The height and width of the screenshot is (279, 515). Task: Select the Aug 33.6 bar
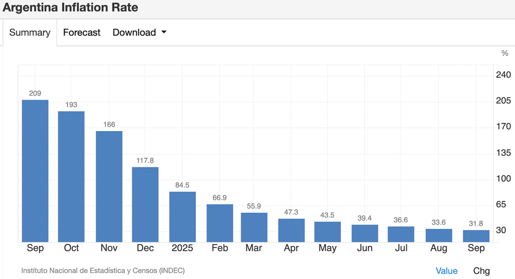439,235
